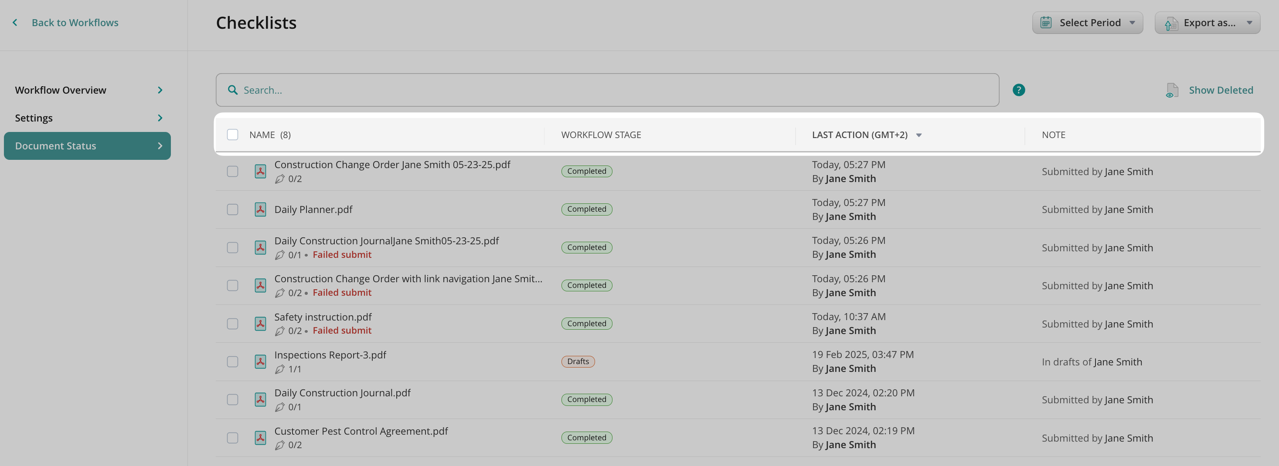Click the help question mark icon
Screen dimensions: 1279x466
1018,90
